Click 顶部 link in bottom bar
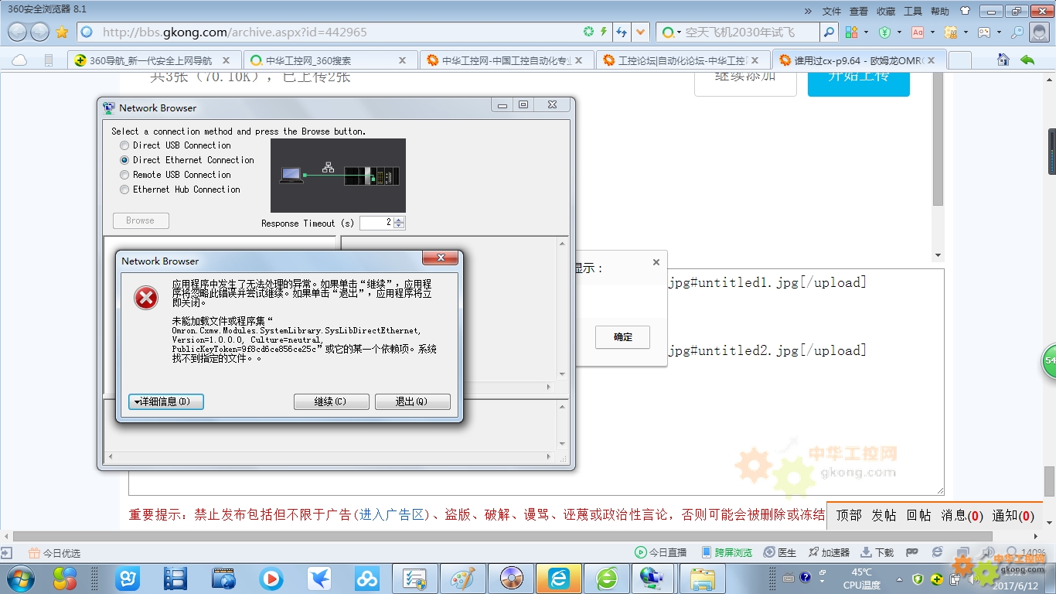This screenshot has height=594, width=1056. [x=849, y=516]
